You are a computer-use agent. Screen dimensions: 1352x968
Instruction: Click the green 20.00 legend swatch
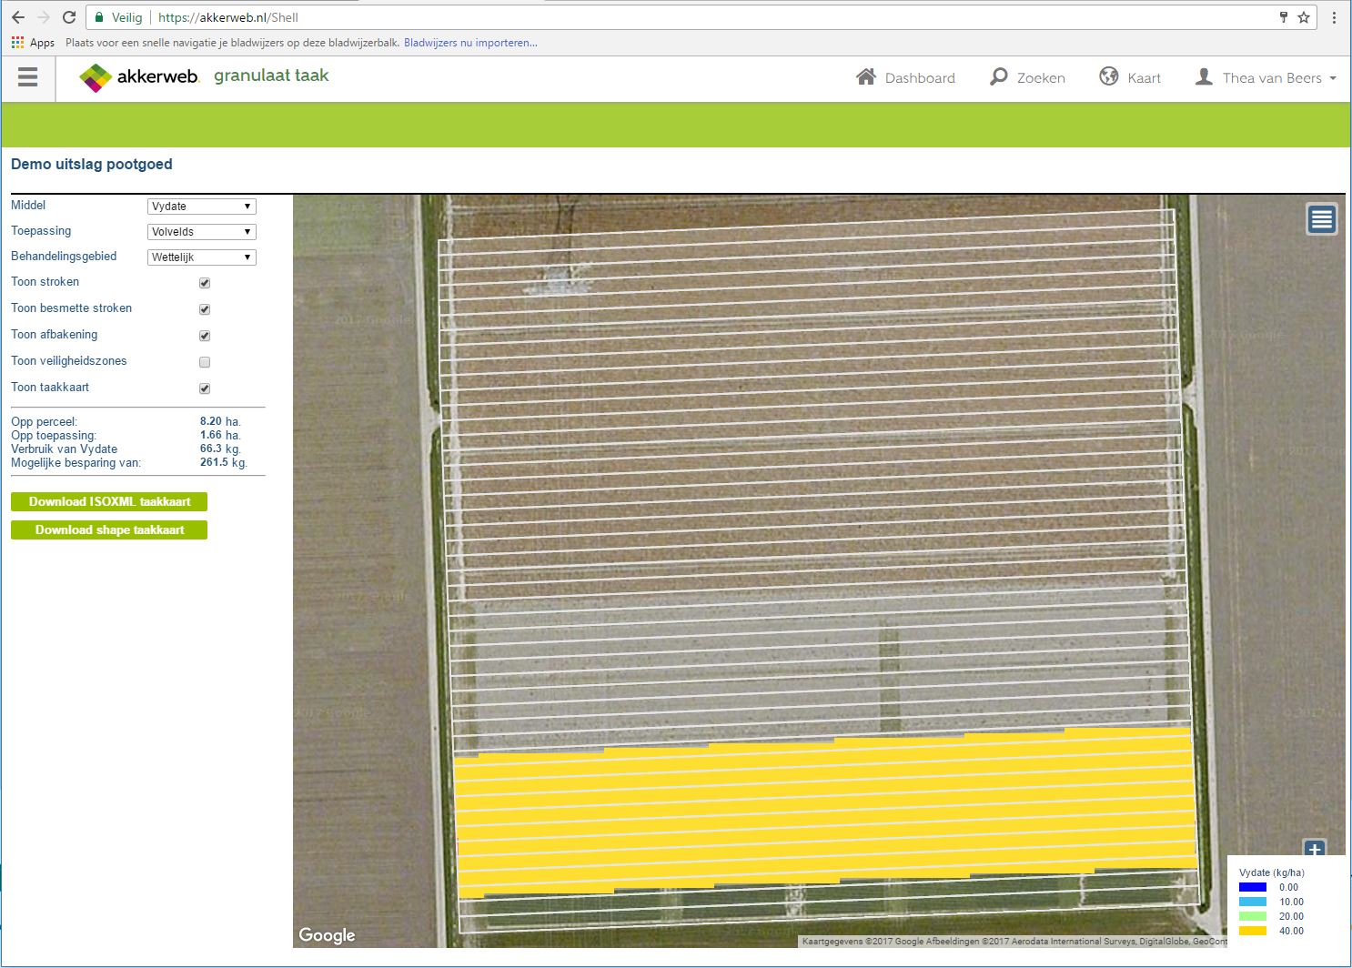[1253, 916]
